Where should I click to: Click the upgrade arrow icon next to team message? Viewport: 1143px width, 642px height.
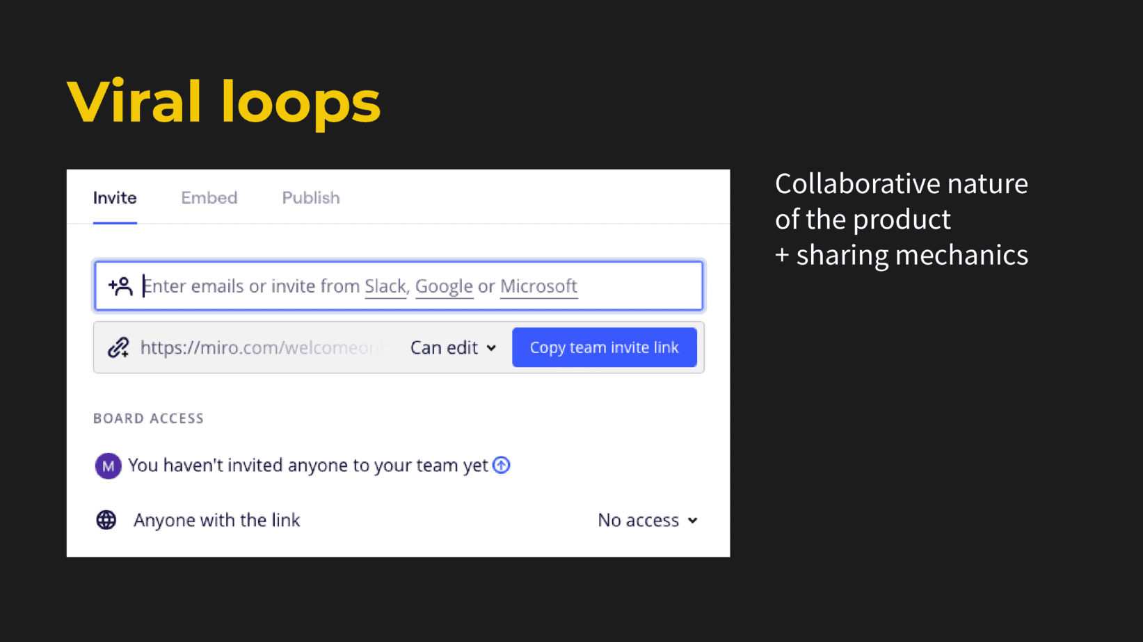pyautogui.click(x=501, y=465)
